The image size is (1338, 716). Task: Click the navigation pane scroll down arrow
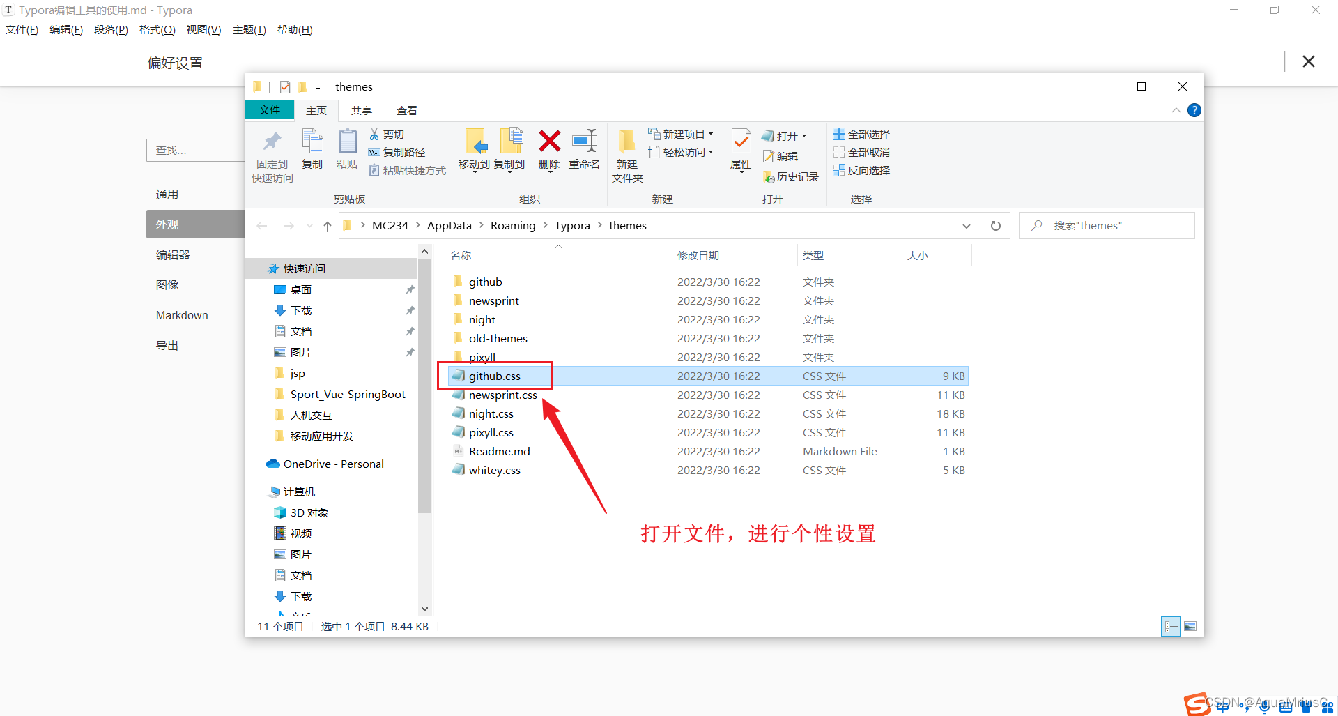coord(425,609)
